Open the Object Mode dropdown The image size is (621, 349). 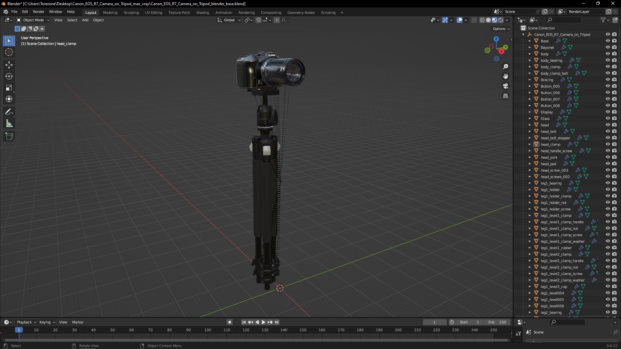[33, 20]
